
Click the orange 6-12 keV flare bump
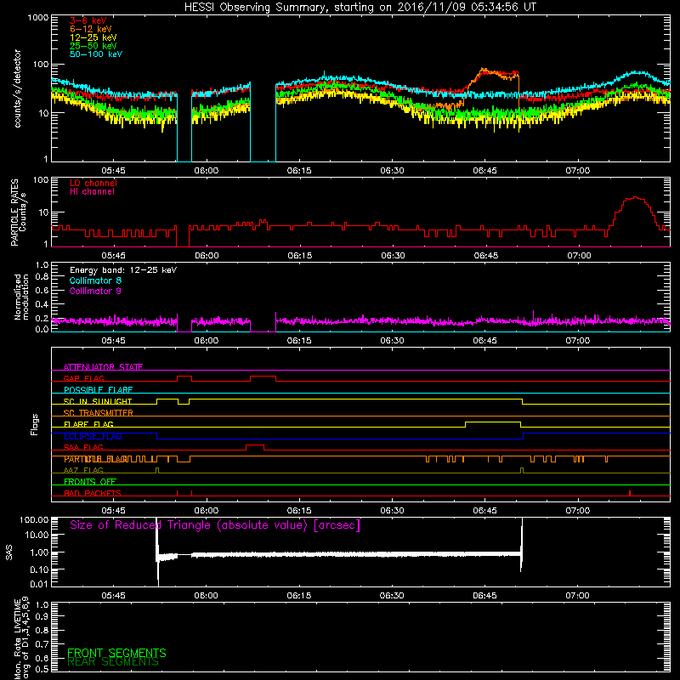click(492, 74)
